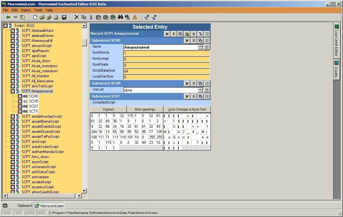
Task: Click the tree horizontal scrollbar right arrow
Action: (79, 196)
